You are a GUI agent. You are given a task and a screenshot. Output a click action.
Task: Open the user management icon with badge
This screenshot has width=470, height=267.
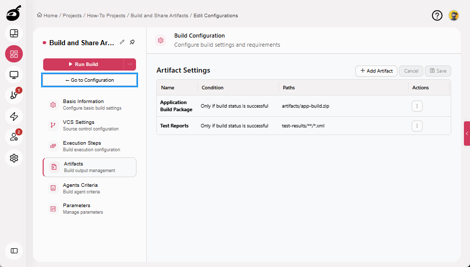(x=14, y=137)
